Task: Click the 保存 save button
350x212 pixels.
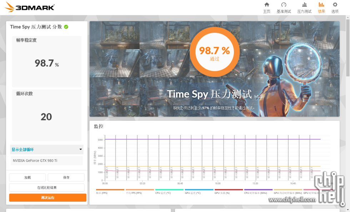Action: click(66, 177)
